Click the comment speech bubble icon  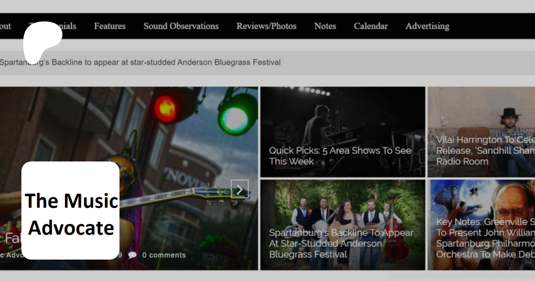(132, 255)
